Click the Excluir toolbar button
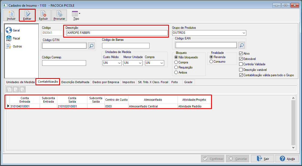The image size is (302, 166). (x=43, y=15)
